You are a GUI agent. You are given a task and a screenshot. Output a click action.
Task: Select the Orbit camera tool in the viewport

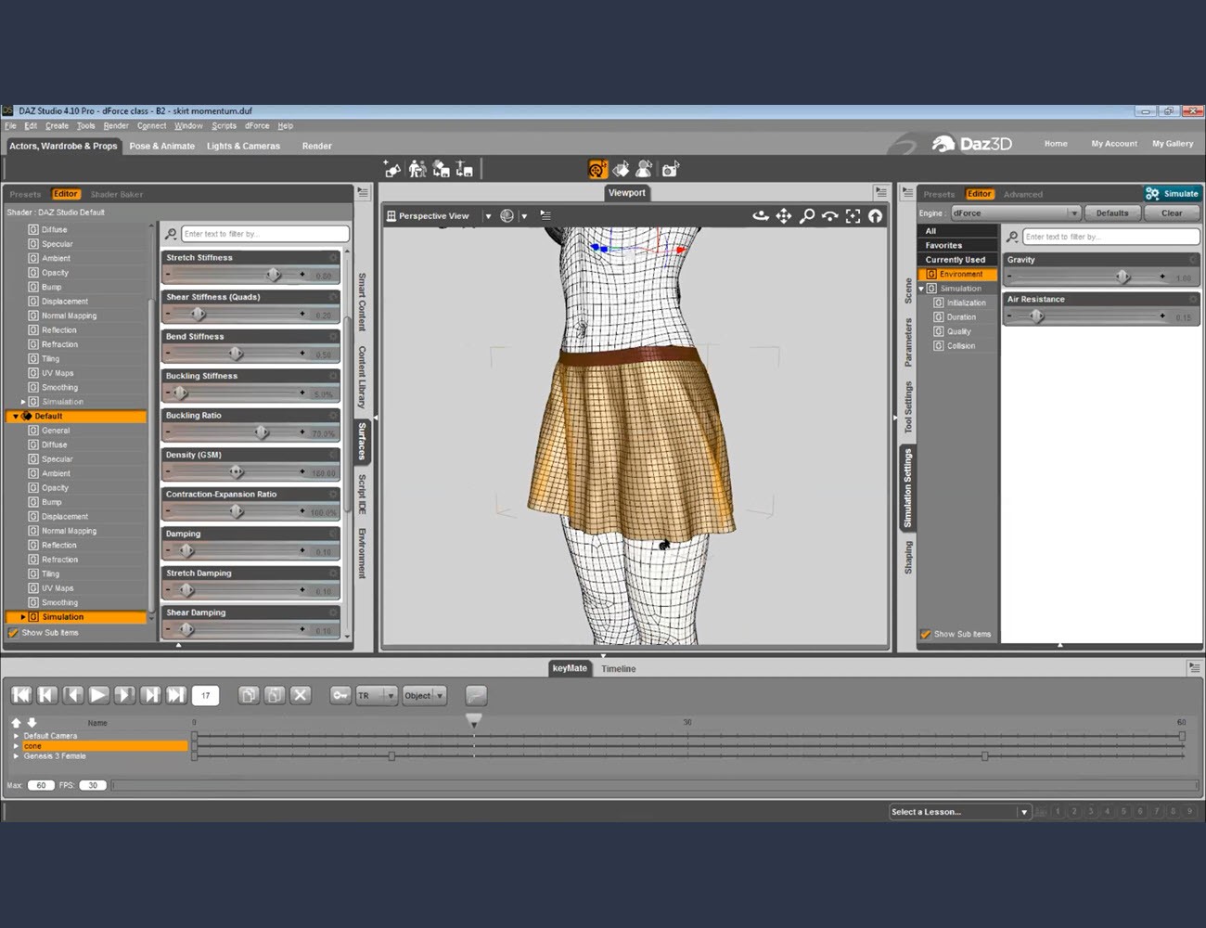(761, 215)
